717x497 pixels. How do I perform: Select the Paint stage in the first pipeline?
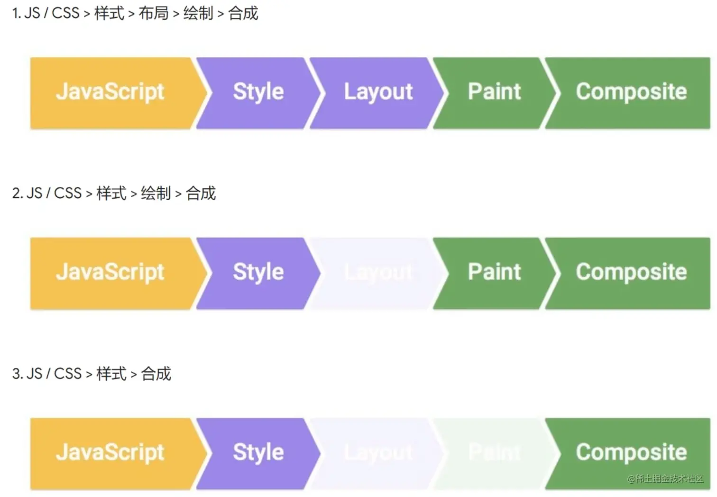click(494, 92)
